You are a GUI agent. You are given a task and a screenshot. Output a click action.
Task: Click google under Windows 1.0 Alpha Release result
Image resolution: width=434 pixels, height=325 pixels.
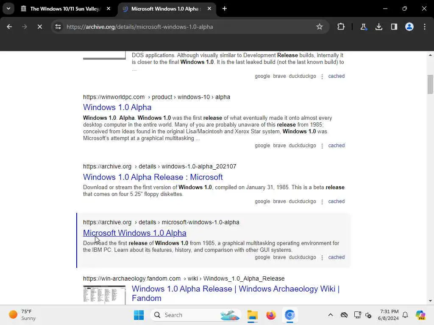tap(262, 201)
